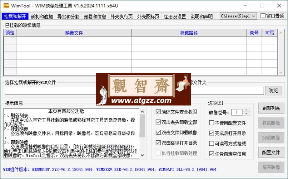This screenshot has width=288, height=179.
Task: Click the 可写 column header
Action: point(270,33)
